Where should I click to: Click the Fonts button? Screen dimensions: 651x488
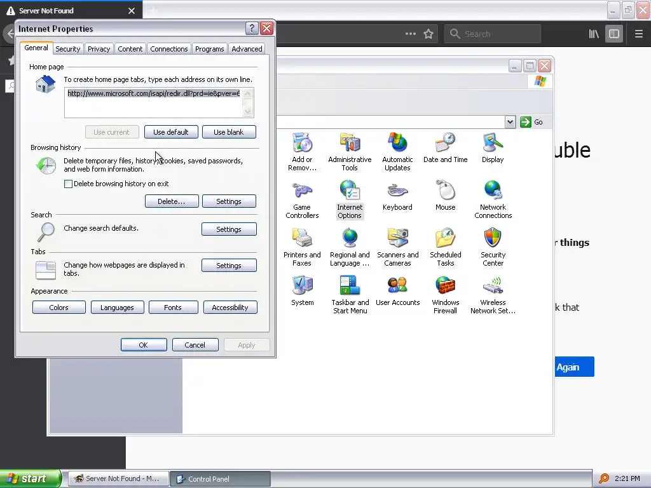point(173,308)
